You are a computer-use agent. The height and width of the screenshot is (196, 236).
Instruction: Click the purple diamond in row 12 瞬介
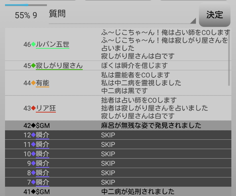33,135
